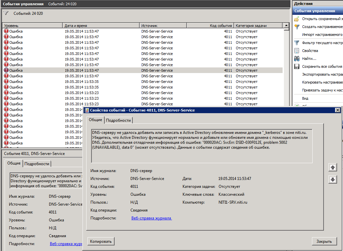
Task: Click the Событий: 24 020 count in title bar
Action: [x=62, y=4]
